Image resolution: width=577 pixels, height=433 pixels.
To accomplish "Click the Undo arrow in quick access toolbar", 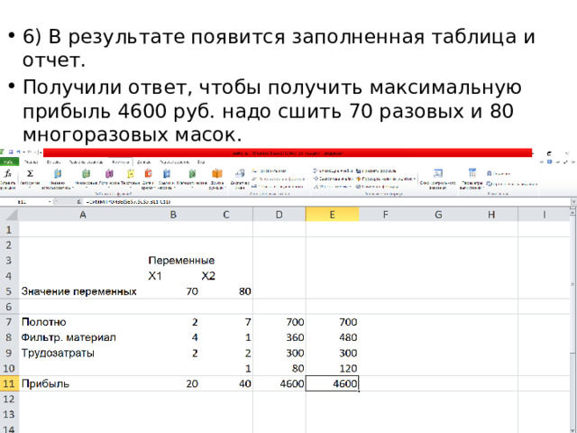I will 18,152.
